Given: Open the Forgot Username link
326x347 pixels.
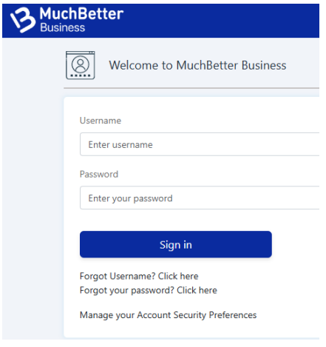Looking at the screenshot, I should 139,276.
